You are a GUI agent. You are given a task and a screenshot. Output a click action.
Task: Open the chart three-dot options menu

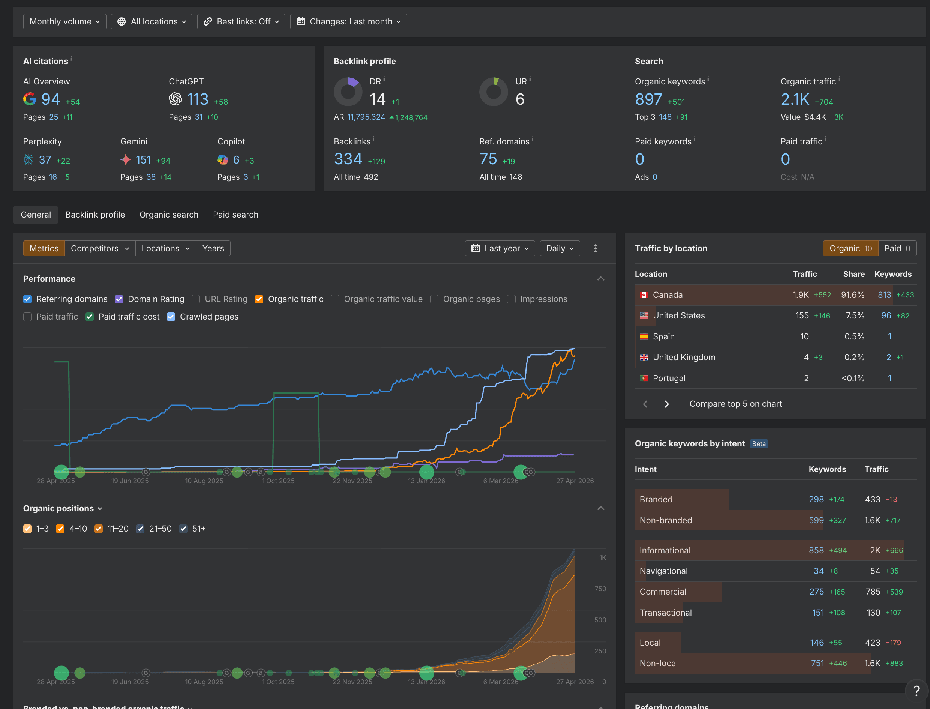click(595, 249)
